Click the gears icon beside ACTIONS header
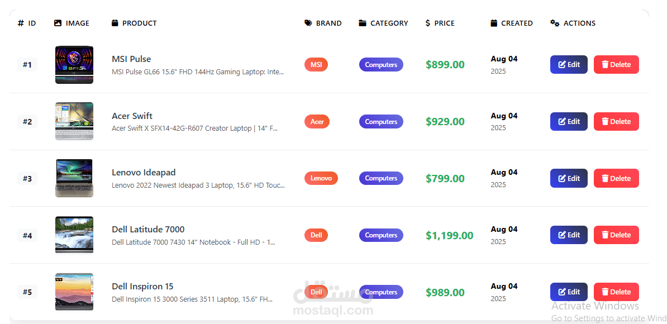This screenshot has height=324, width=667. tap(555, 23)
